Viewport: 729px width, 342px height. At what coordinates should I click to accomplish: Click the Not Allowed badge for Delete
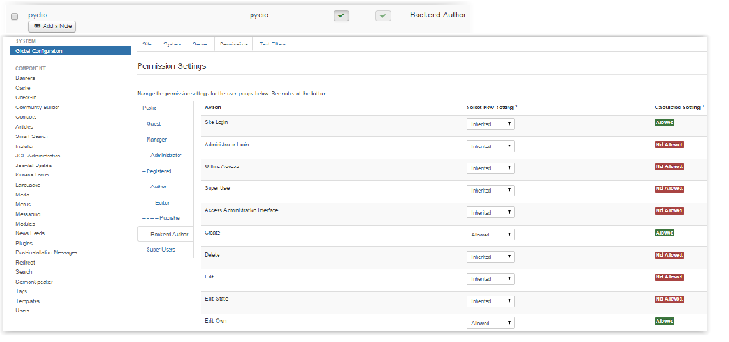[670, 256]
